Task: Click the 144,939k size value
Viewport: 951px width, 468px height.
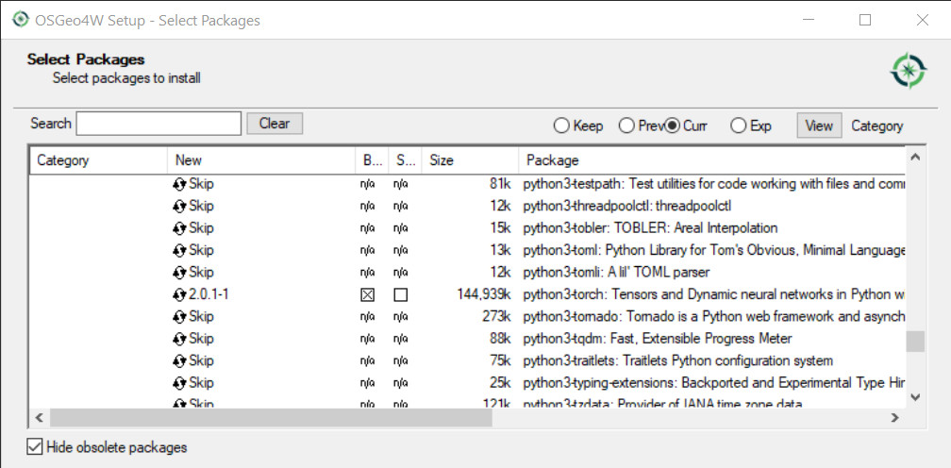Action: click(x=484, y=294)
